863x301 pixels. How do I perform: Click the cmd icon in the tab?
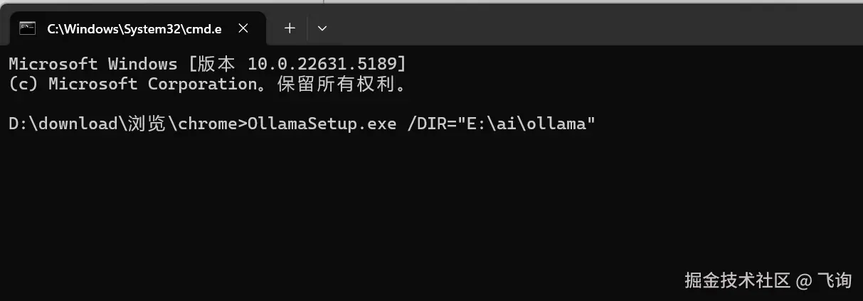pyautogui.click(x=28, y=28)
